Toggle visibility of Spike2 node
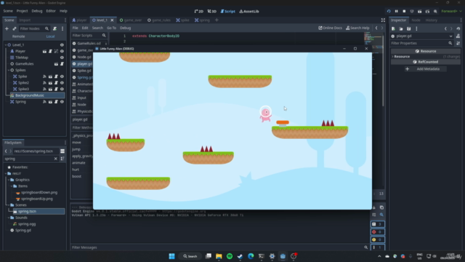The image size is (465, 262). point(62,82)
